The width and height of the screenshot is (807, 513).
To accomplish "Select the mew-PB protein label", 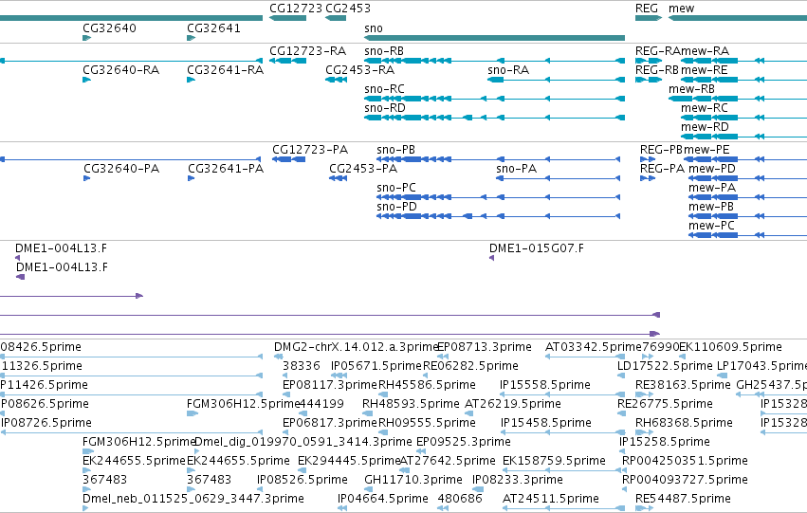I will point(711,207).
